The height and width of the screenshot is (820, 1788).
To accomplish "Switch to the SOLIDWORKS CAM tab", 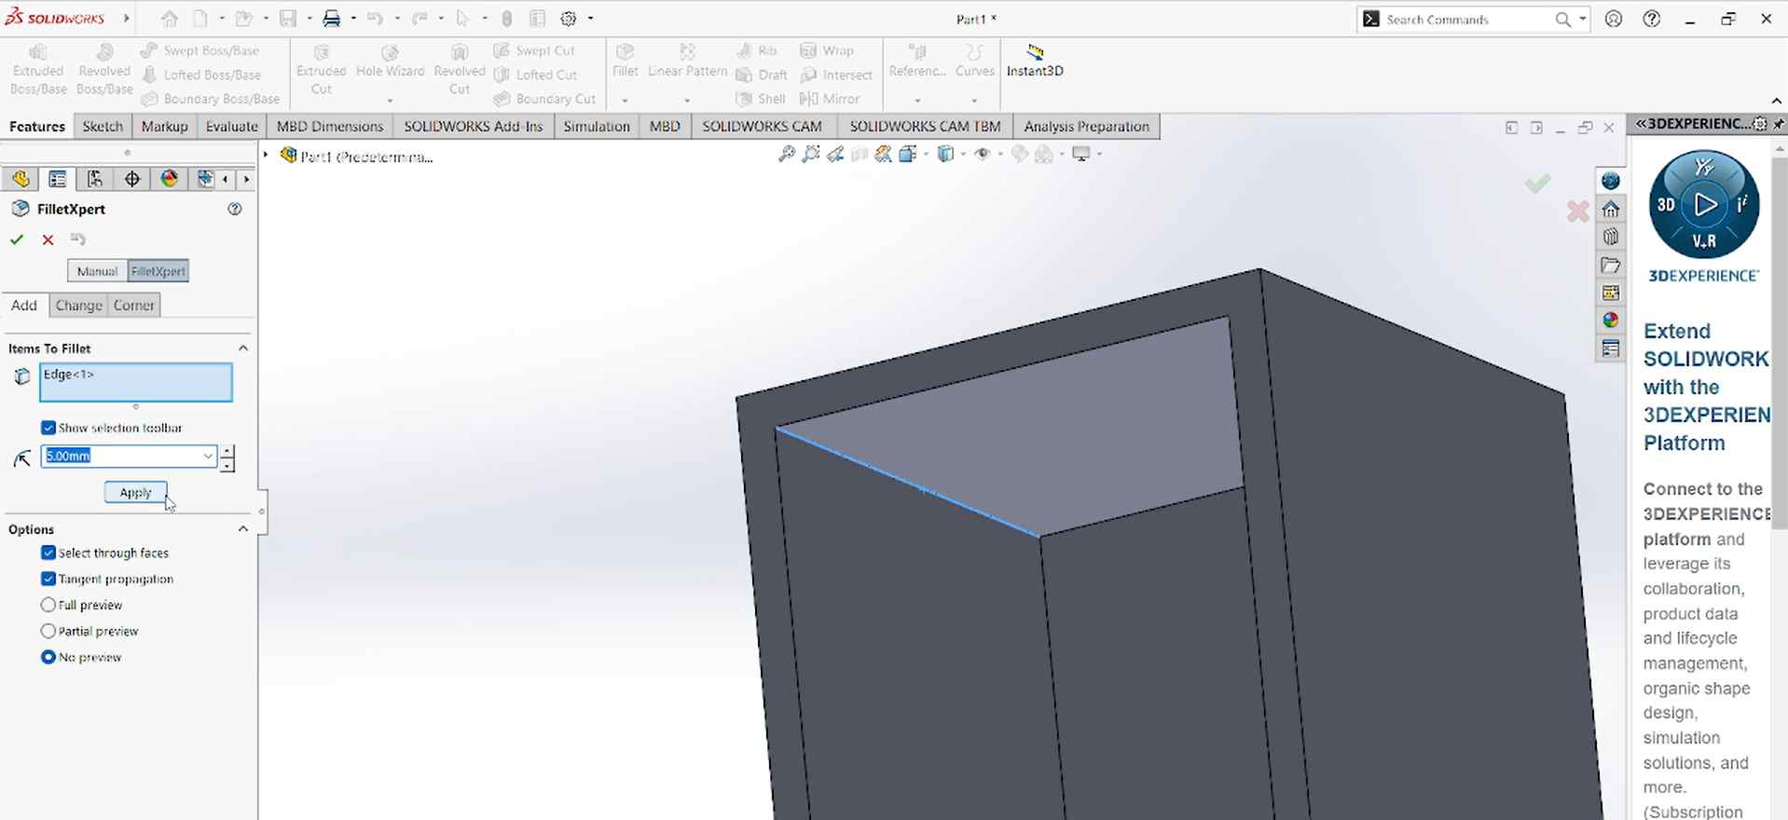I will [x=762, y=127].
